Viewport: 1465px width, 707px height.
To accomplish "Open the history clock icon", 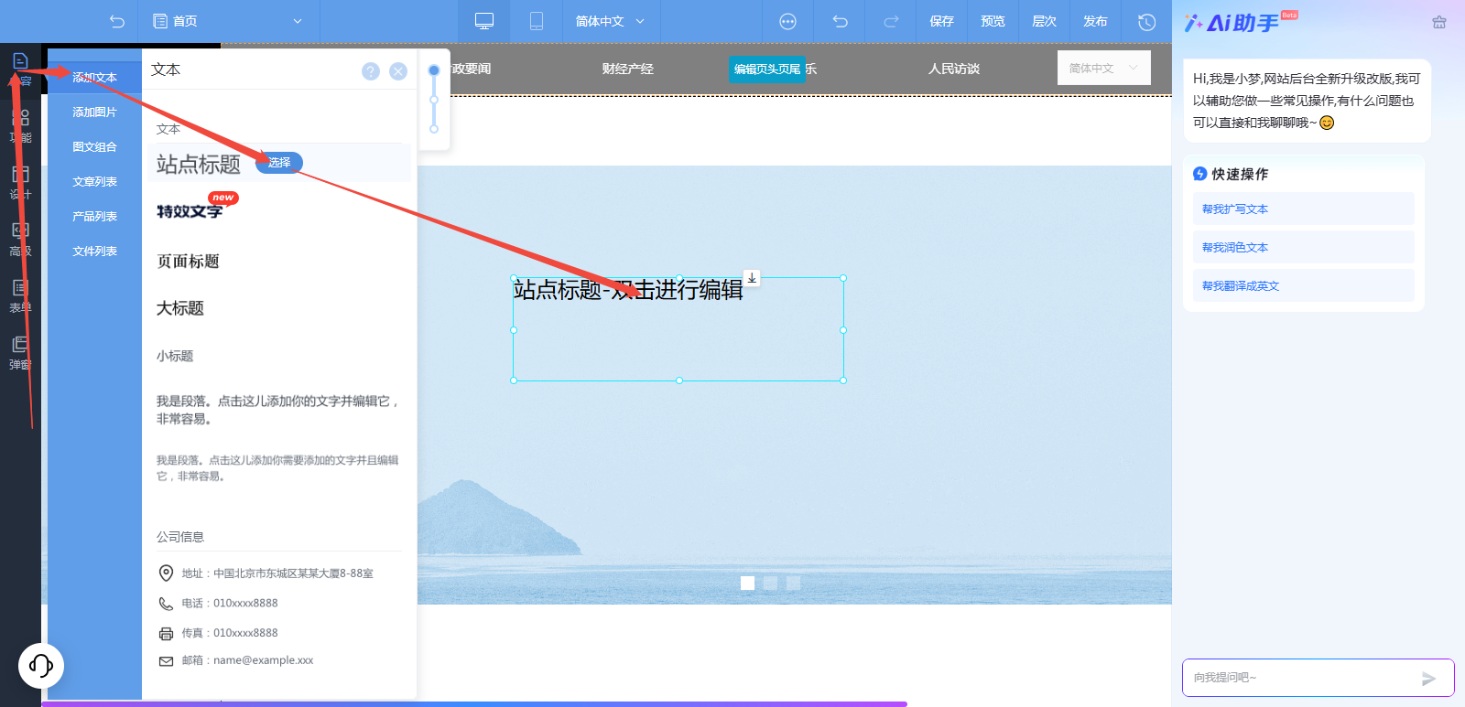I will 1146,21.
